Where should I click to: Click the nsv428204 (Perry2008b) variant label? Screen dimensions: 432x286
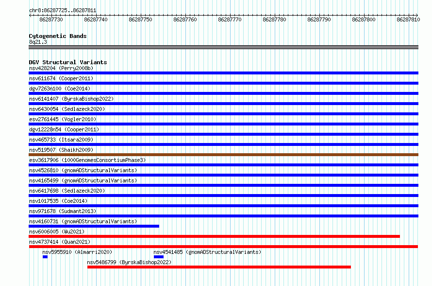(x=61, y=68)
